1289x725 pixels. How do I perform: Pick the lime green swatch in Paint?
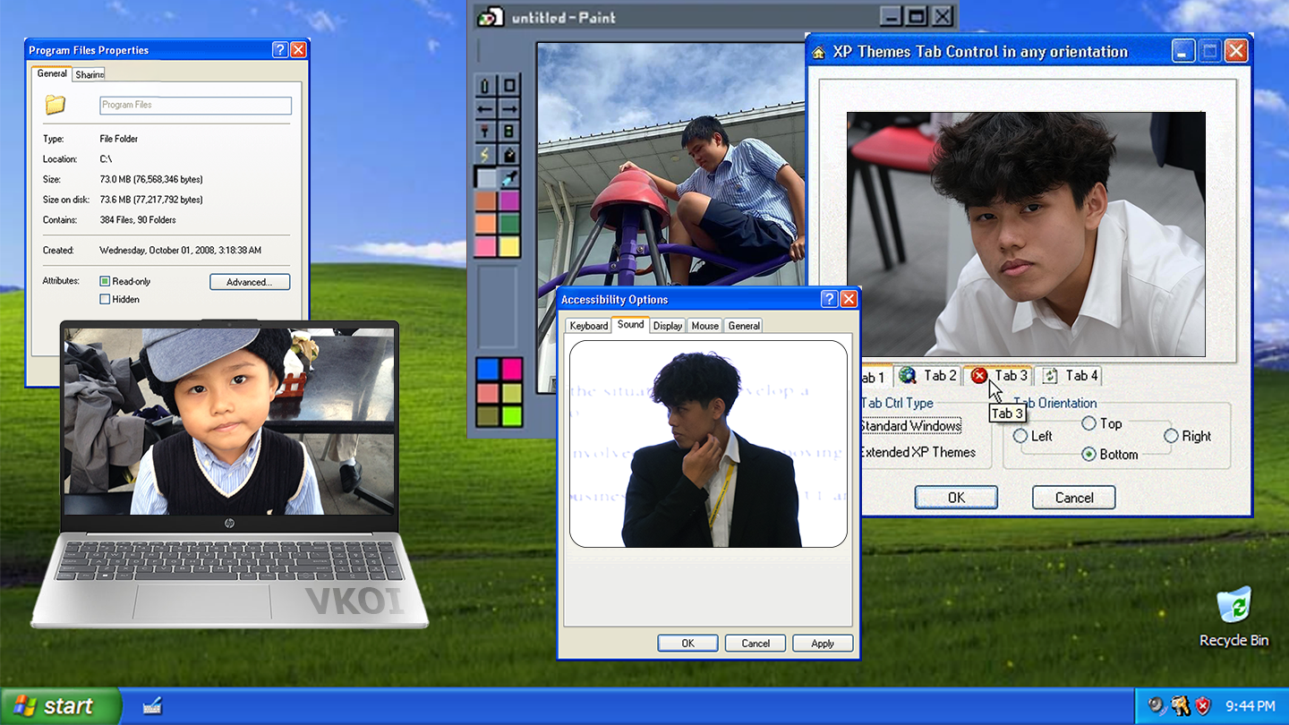click(511, 415)
